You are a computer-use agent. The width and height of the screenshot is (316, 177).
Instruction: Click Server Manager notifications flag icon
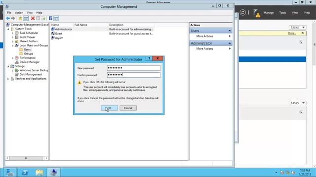(257, 13)
